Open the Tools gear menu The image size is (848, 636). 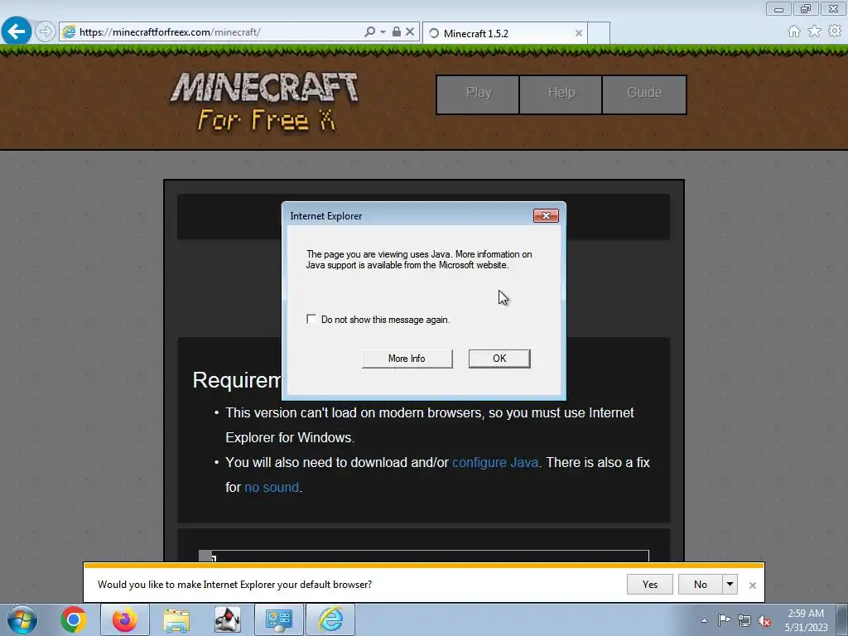pos(835,31)
